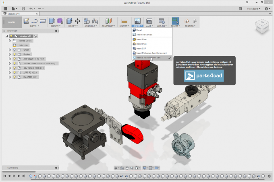
Task: Choose Insert SVG from the Insert menu
Action: coord(141,44)
